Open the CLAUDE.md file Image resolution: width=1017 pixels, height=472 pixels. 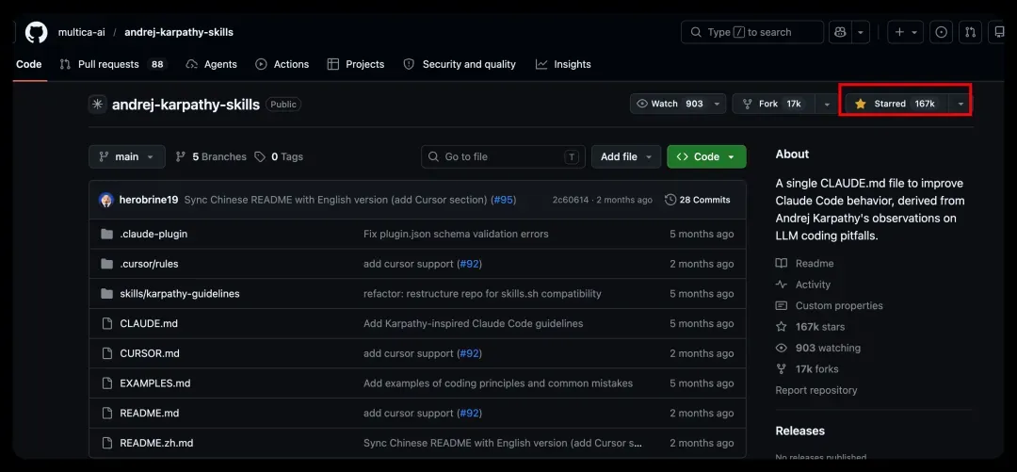pyautogui.click(x=149, y=323)
